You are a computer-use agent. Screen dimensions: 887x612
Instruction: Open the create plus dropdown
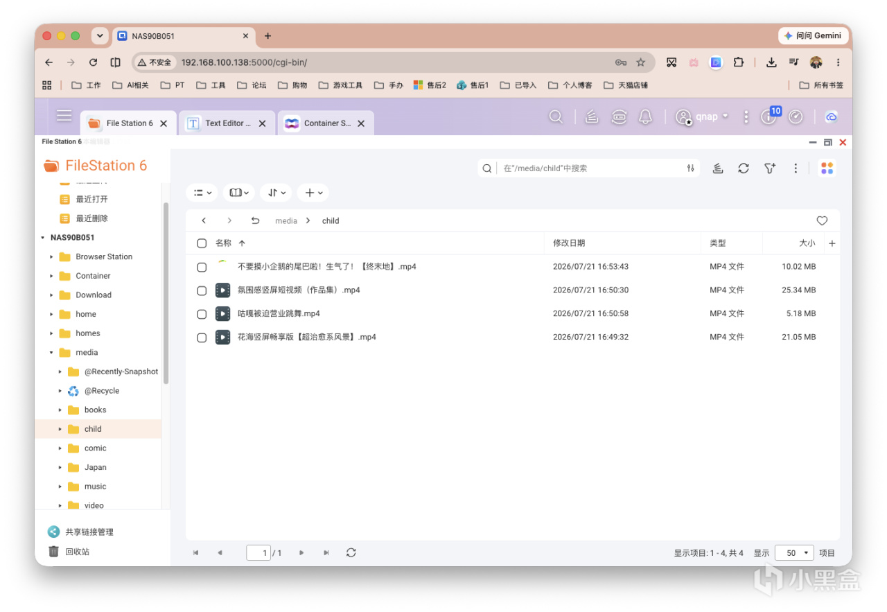pyautogui.click(x=313, y=193)
